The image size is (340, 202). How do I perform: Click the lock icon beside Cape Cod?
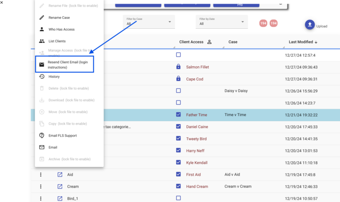click(x=178, y=79)
